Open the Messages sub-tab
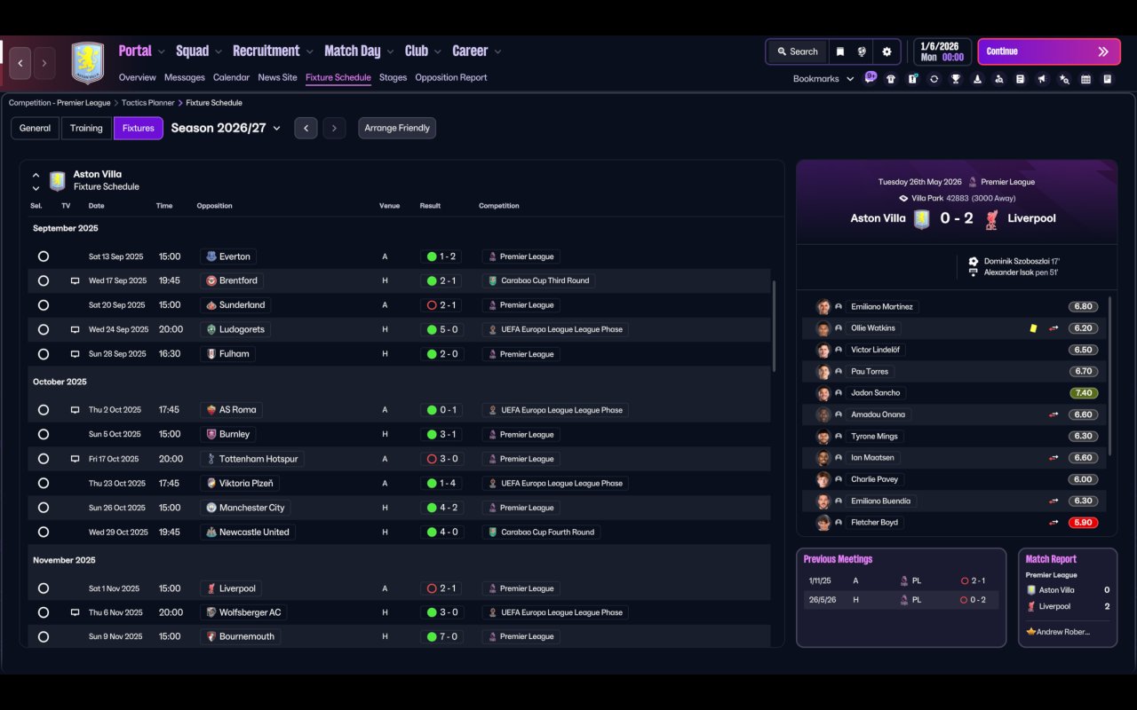 (x=185, y=77)
